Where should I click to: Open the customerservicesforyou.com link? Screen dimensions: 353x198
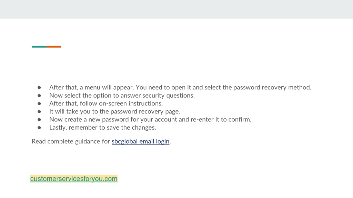click(74, 179)
